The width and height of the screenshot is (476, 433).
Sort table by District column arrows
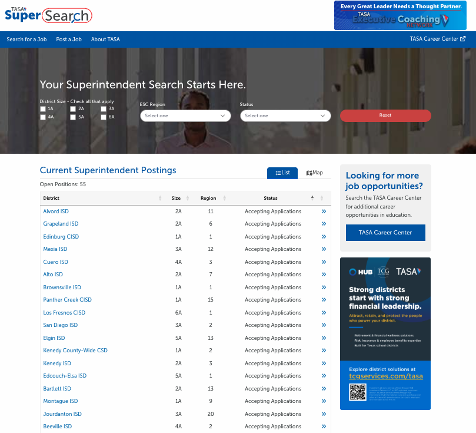coord(160,198)
